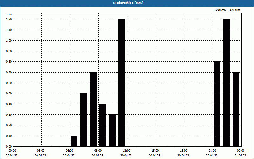
Task: Click the 0,50 mm bar after 06:00
Action: [x=84, y=120]
